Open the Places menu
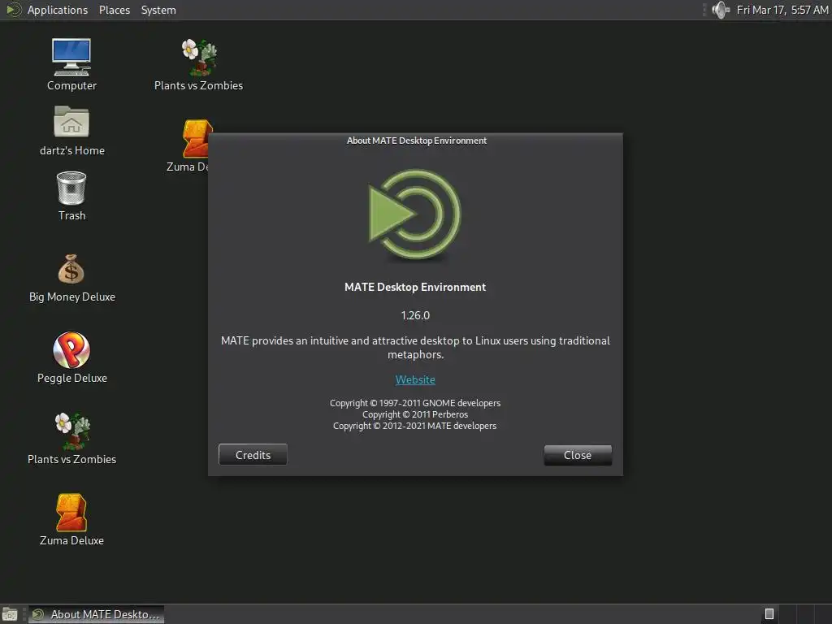 114,10
